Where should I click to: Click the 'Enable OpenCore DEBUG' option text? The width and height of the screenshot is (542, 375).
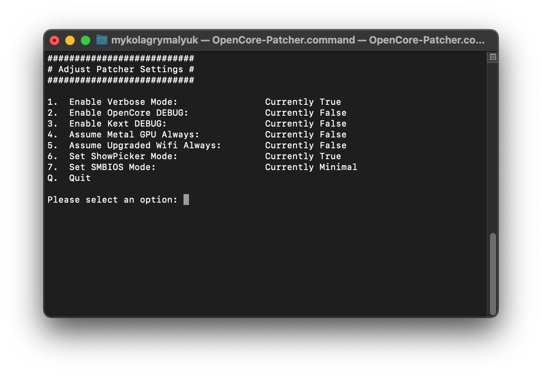click(128, 113)
